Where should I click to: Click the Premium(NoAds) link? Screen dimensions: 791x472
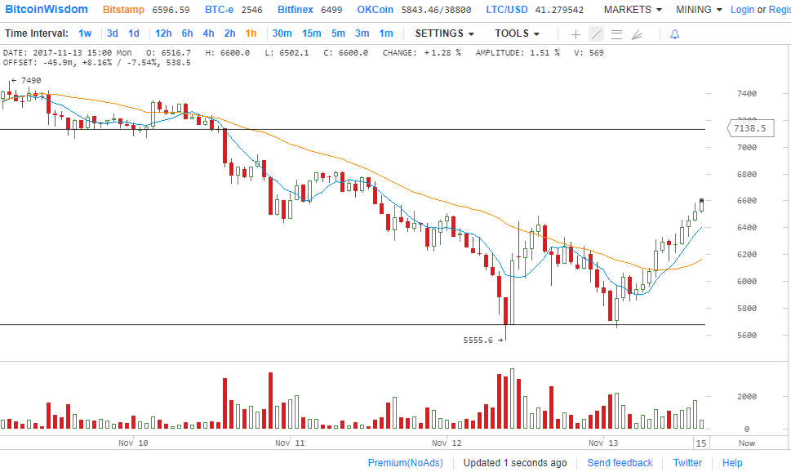pyautogui.click(x=405, y=463)
